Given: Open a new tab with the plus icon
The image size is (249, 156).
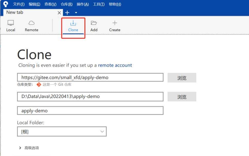Looking at the screenshot, I should coord(67,12).
